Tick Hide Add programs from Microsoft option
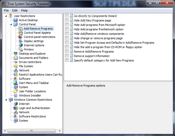 pos(67,25)
